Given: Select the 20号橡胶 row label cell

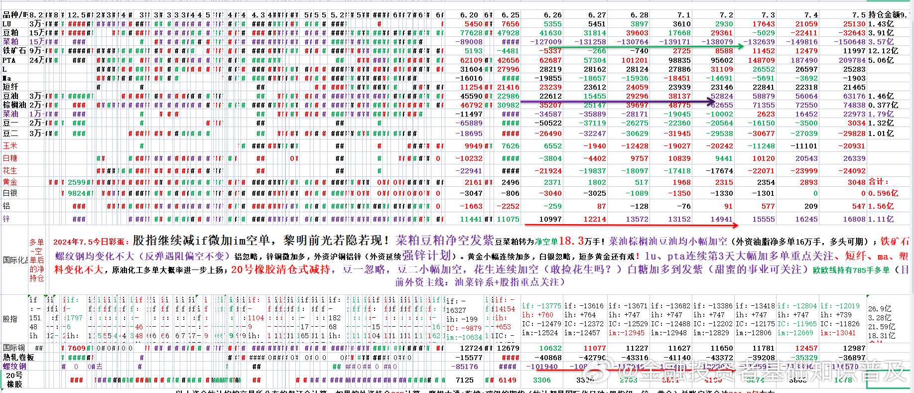Looking at the screenshot, I should 15,380.
